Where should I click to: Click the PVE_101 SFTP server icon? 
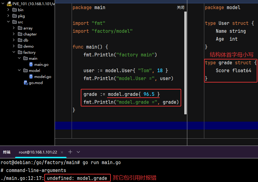pyautogui.click(x=9, y=4)
